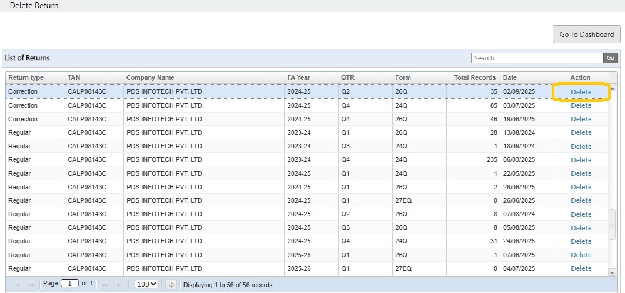Sort by the FA Year column header
625x293 pixels.
[298, 77]
